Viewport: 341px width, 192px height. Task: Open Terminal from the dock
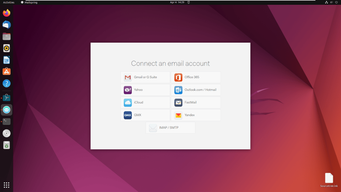point(6,121)
